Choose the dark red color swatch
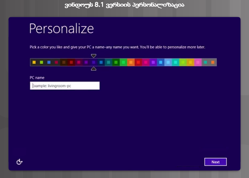The width and height of the screenshot is (249, 178). pyautogui.click(x=71, y=62)
